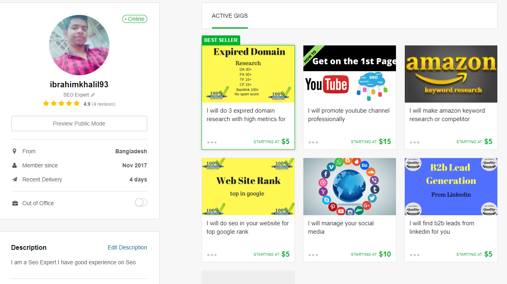
Task: Click the SEO Expert tagline text
Action: pos(76,95)
